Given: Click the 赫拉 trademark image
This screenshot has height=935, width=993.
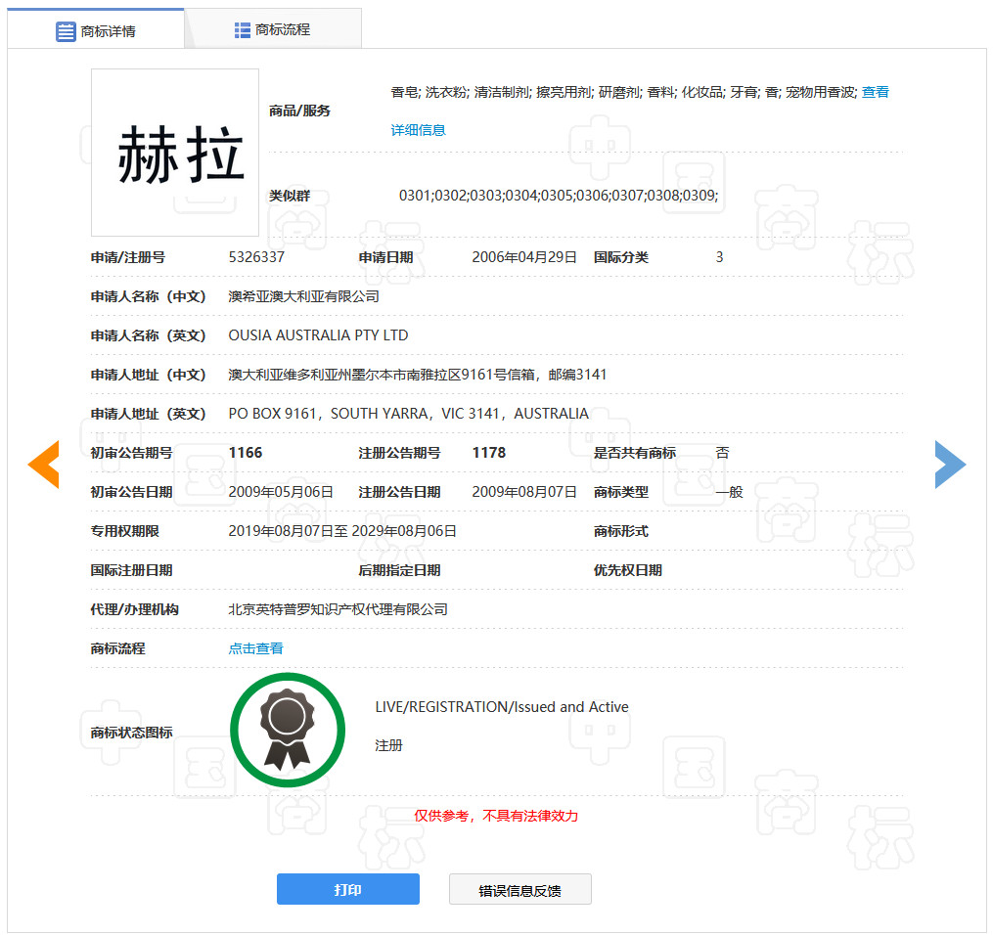Looking at the screenshot, I should click(x=174, y=152).
